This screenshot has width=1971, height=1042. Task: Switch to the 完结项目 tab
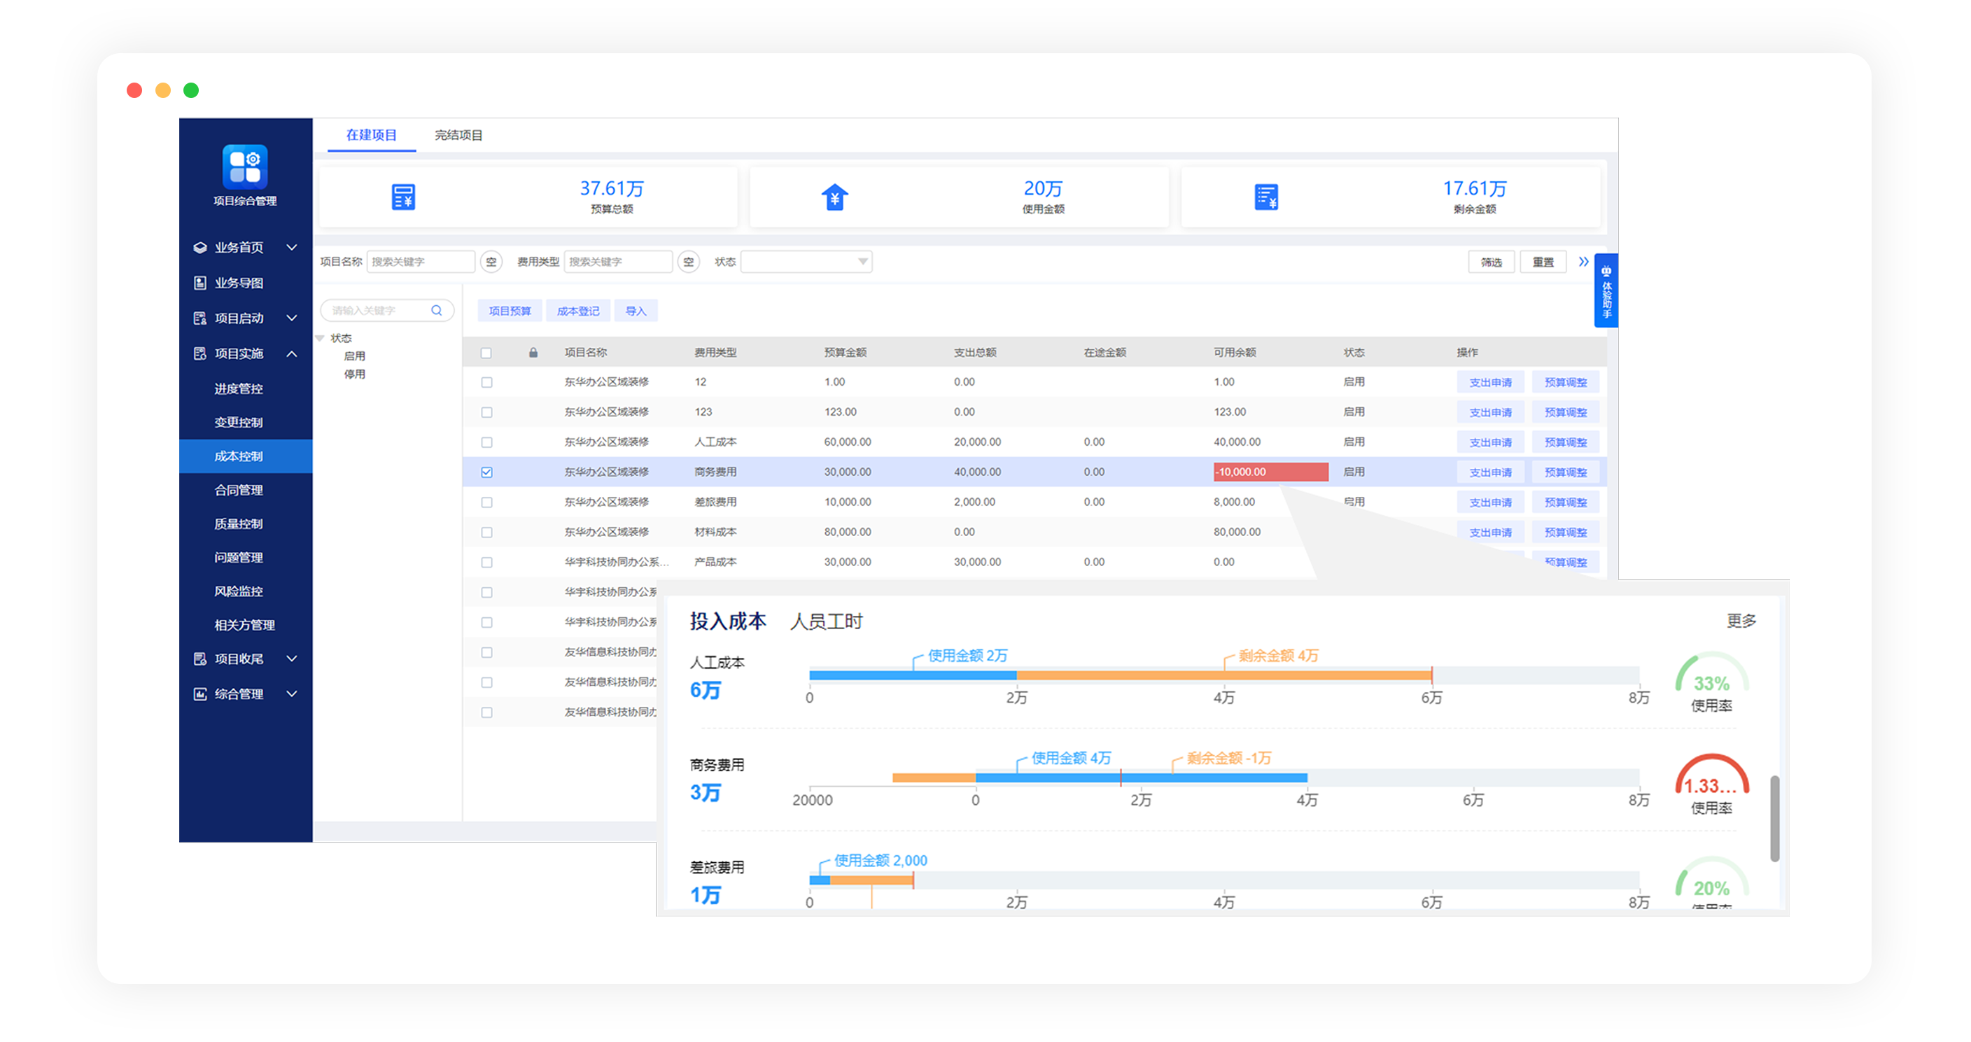(458, 136)
